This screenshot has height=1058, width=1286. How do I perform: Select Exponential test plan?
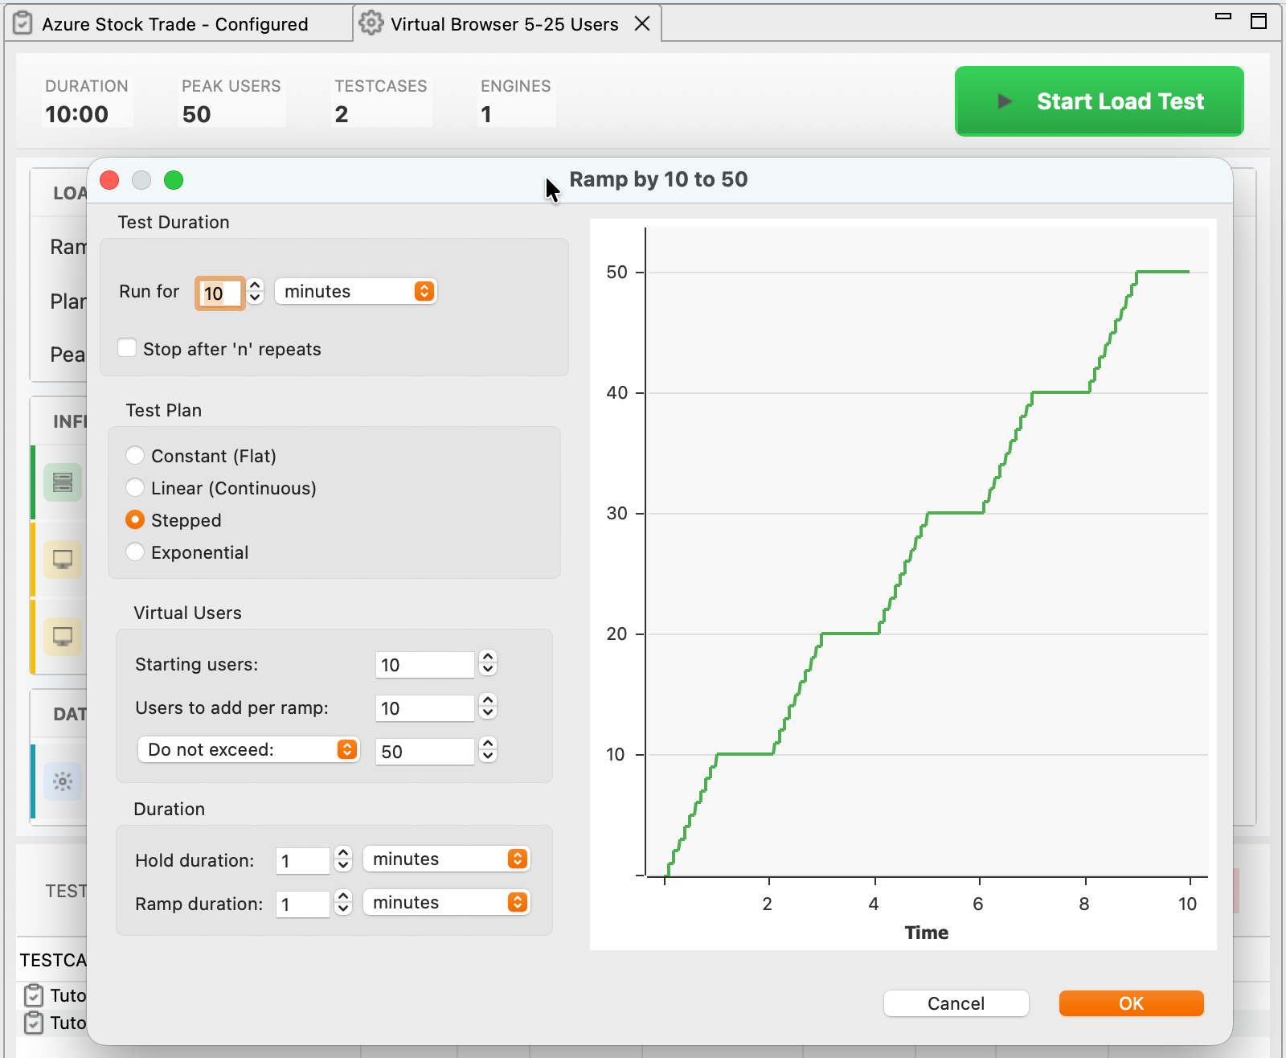pyautogui.click(x=135, y=552)
